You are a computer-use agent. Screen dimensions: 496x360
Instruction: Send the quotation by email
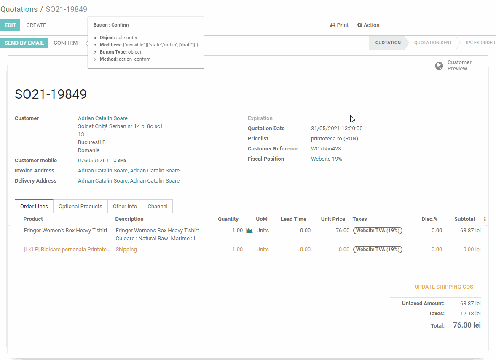pos(24,43)
